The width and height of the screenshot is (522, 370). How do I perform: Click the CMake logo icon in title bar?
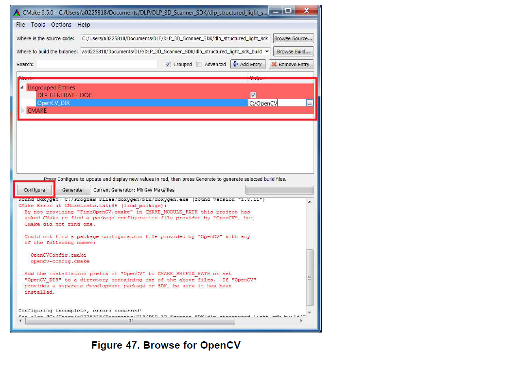tap(17, 13)
